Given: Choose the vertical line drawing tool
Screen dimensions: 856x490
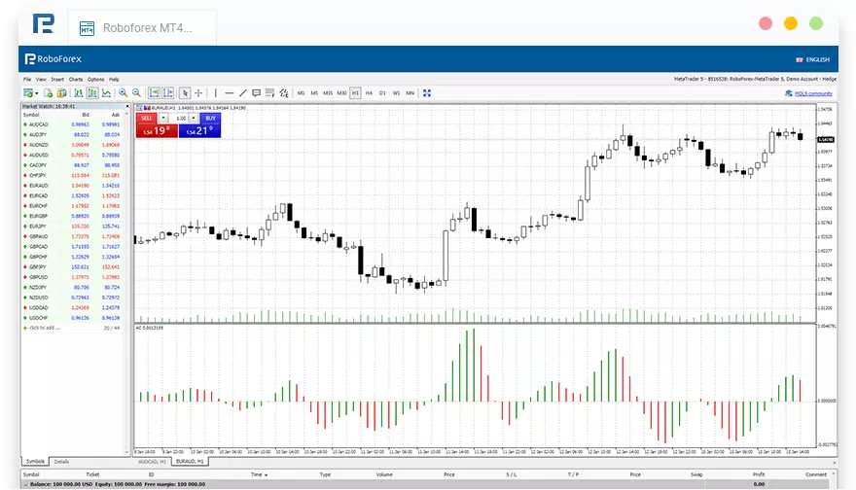Looking at the screenshot, I should click(215, 93).
